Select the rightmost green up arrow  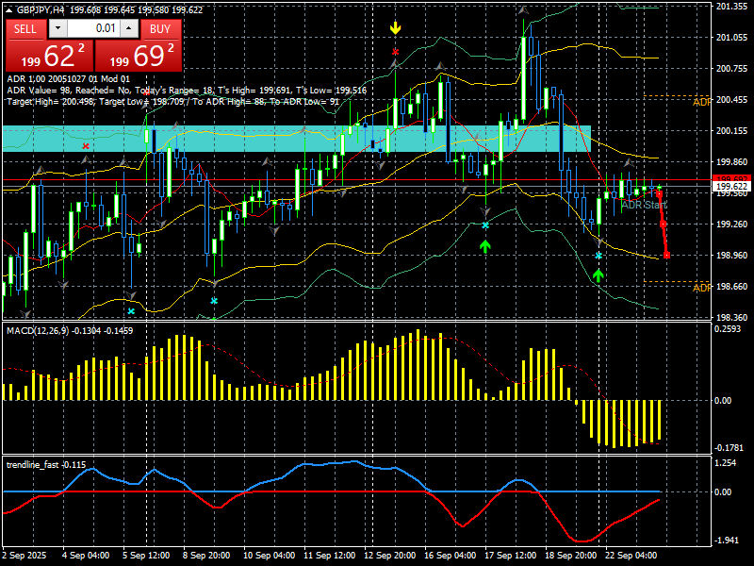[598, 275]
